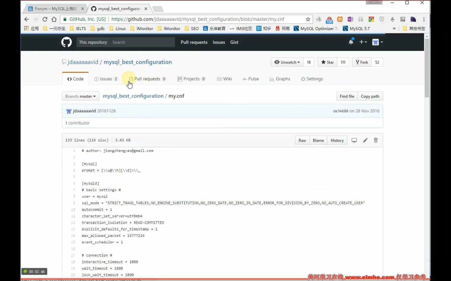Open the Blame view

[318, 140]
